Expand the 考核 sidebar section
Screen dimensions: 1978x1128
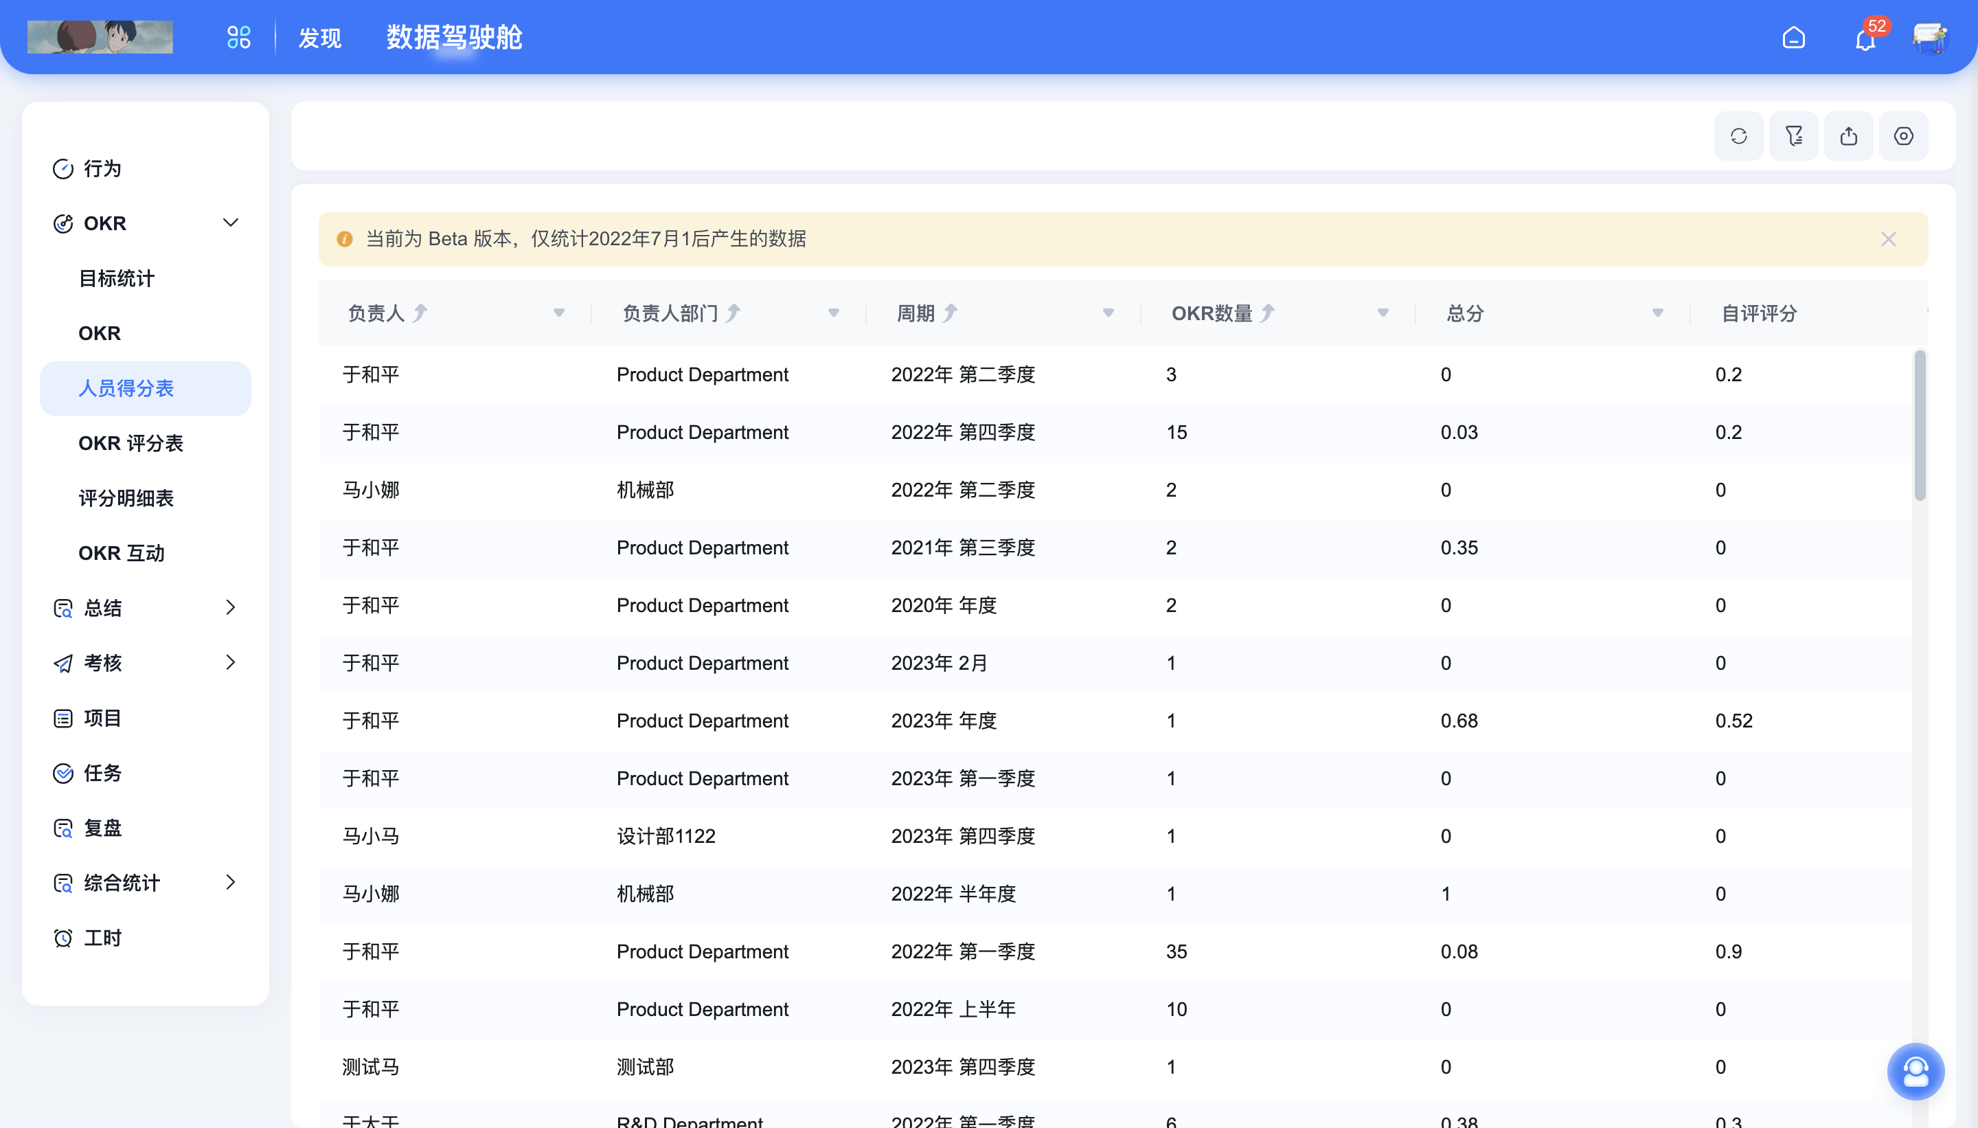pyautogui.click(x=230, y=662)
